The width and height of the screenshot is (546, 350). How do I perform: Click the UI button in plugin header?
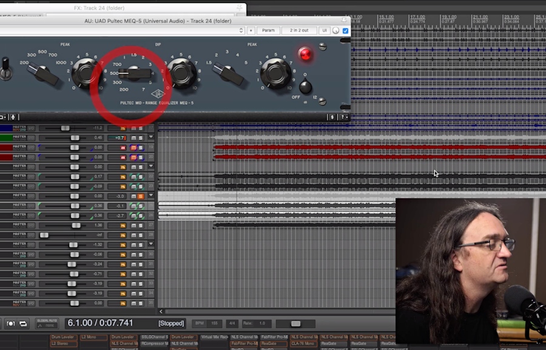pyautogui.click(x=324, y=30)
